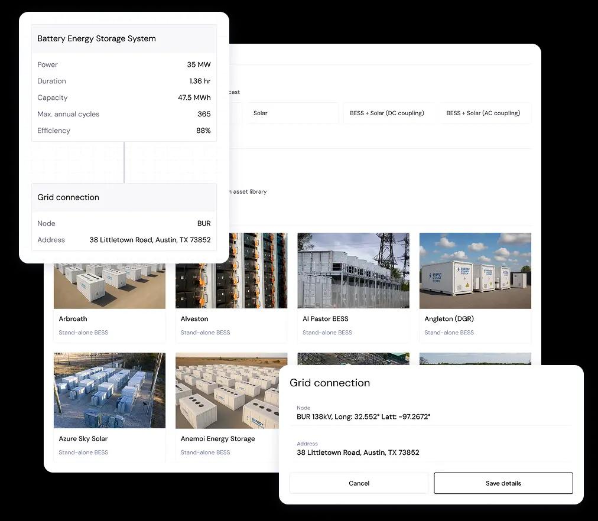This screenshot has height=521, width=598.
Task: Click the Grid connection section header
Action: 68,197
